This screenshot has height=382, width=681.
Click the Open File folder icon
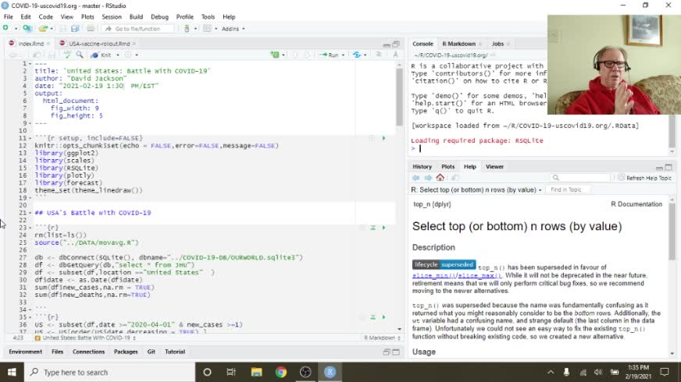tap(42, 29)
